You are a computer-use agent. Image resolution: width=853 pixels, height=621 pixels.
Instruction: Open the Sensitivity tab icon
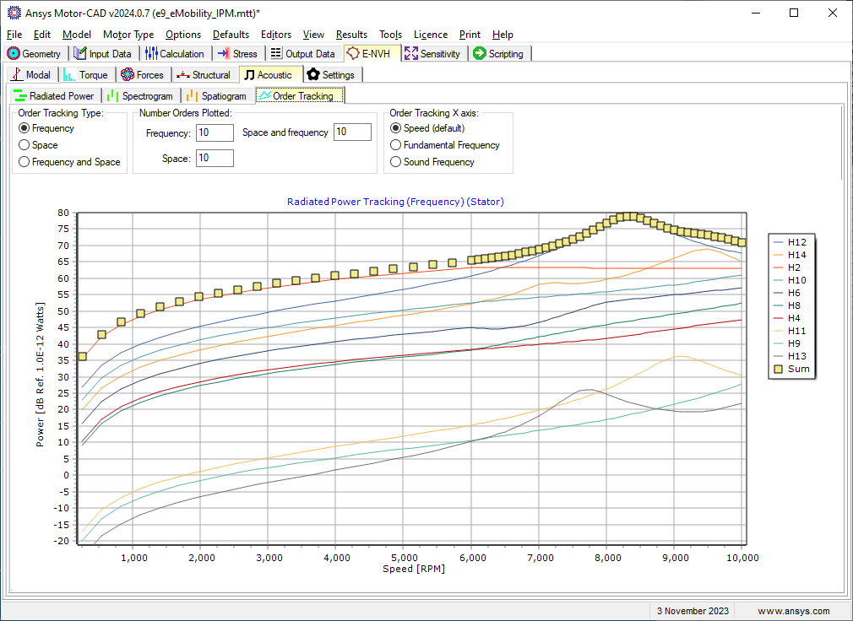point(411,54)
